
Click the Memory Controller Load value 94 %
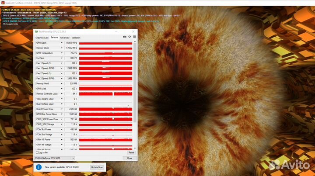pyautogui.click(x=71, y=94)
